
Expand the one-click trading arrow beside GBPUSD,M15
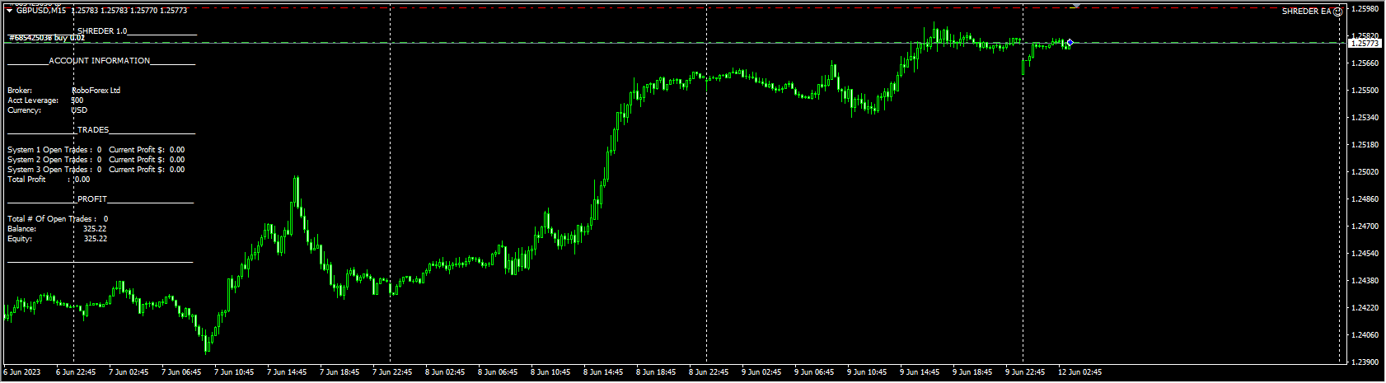coord(9,11)
